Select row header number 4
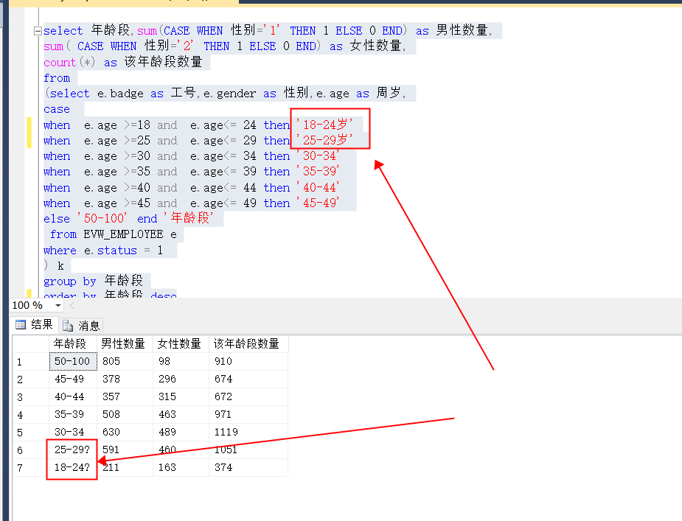 point(30,415)
